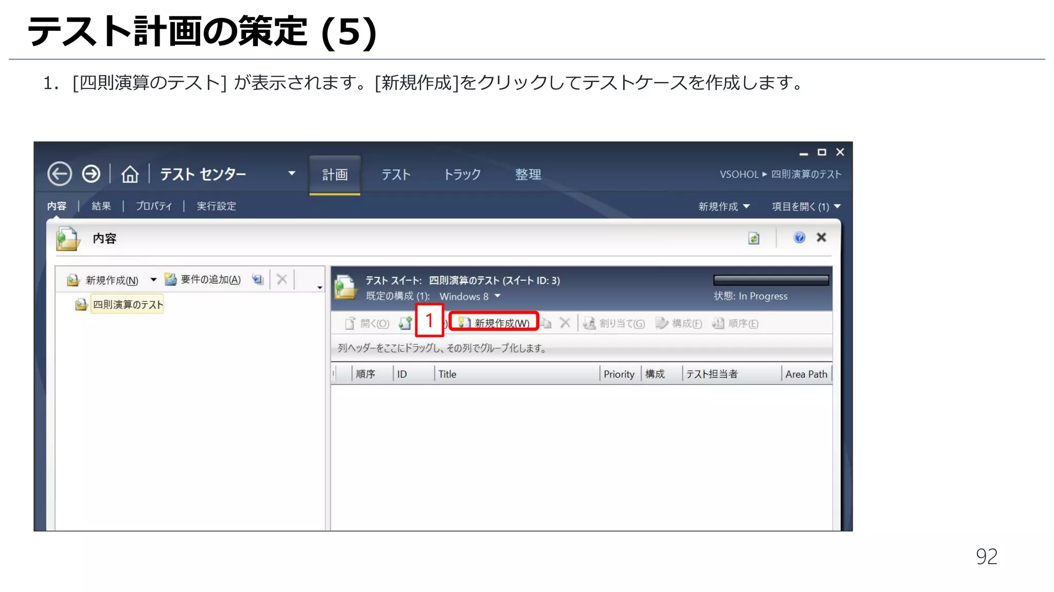
Task: Click the 順序(E) toolbar button
Action: click(735, 323)
